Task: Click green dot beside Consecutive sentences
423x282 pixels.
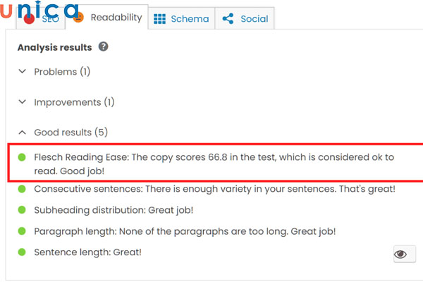Action: click(x=23, y=189)
